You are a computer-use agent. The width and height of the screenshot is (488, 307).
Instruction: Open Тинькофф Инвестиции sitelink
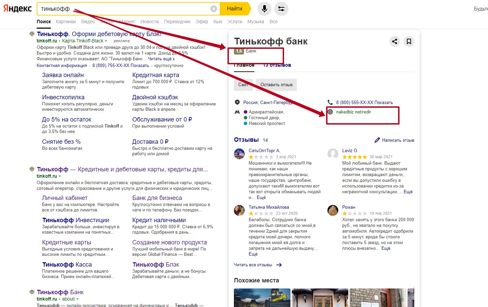coord(76,220)
